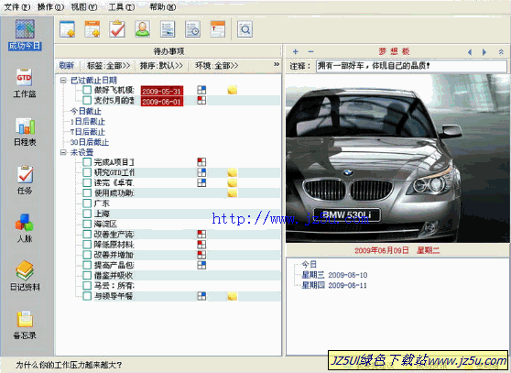Click the 今日 schedule node
This screenshot has width=511, height=373.
309,265
